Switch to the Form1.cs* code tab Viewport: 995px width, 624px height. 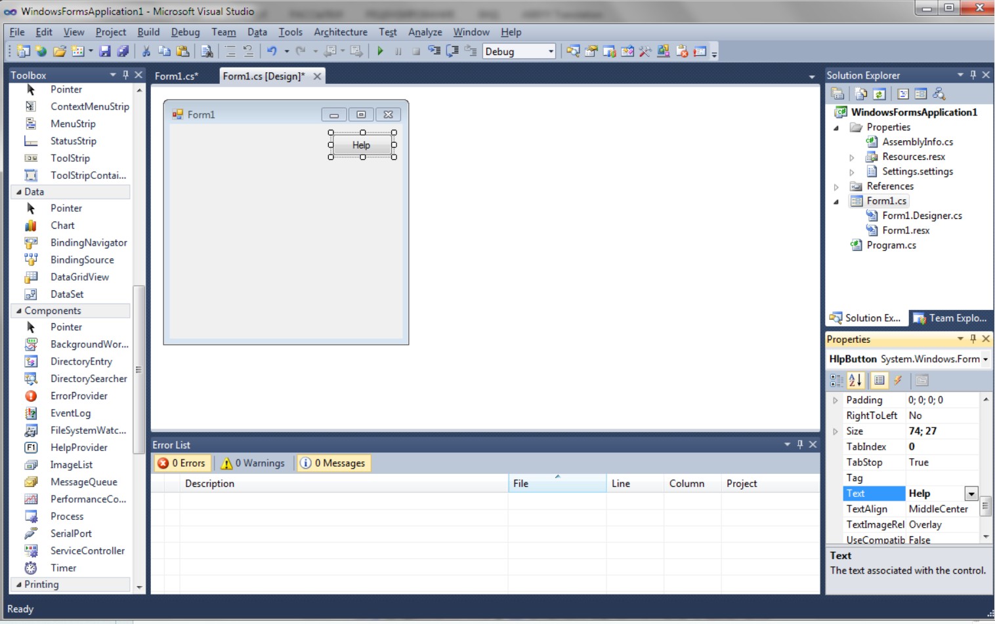pyautogui.click(x=177, y=76)
